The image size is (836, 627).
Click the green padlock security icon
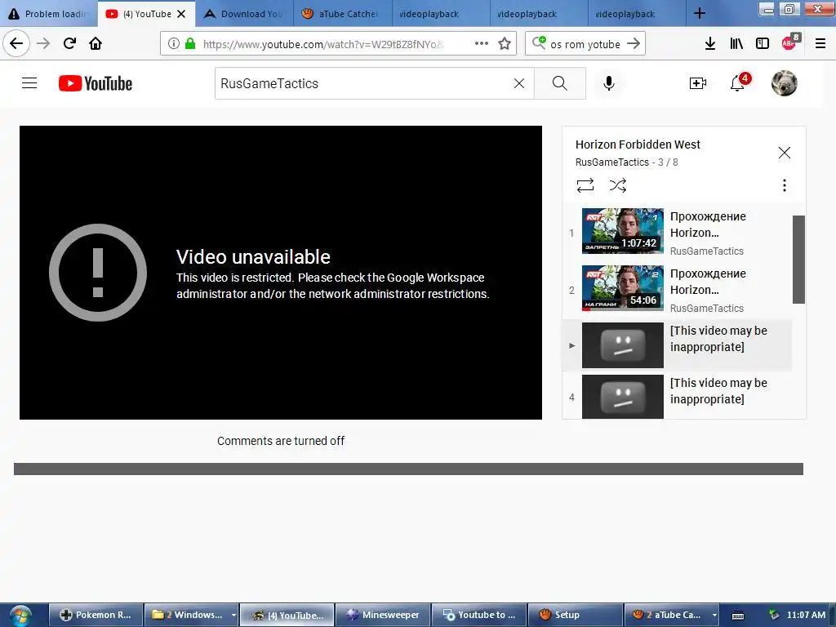click(x=189, y=44)
